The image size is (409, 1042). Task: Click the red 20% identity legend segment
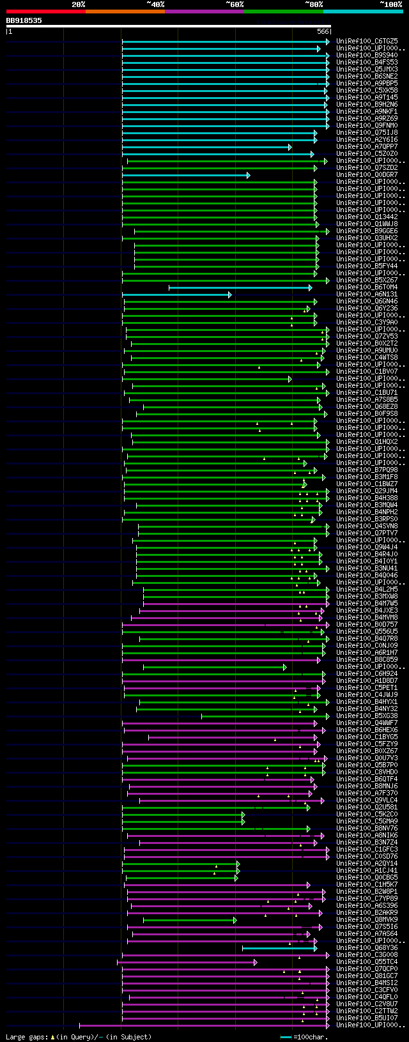(45, 11)
